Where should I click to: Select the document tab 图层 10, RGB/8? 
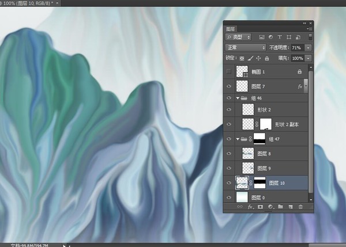28,3
